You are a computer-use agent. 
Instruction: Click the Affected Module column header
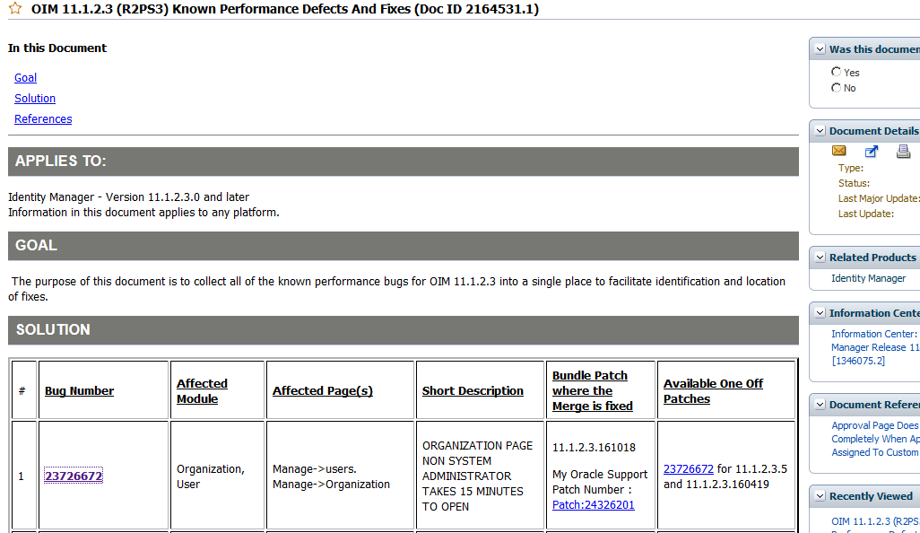(202, 391)
